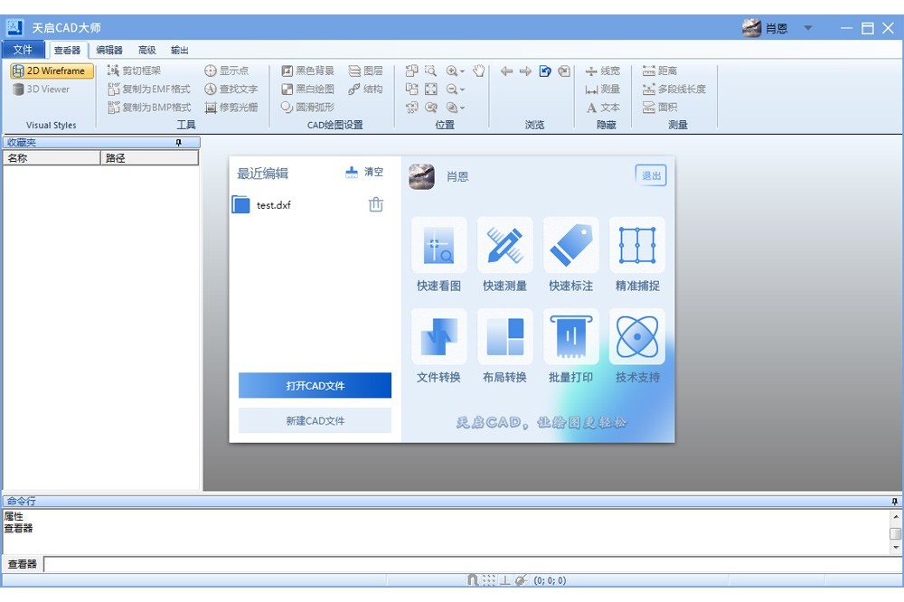The image size is (904, 602).
Task: Select the 2D Wireframe visual style
Action: point(52,71)
